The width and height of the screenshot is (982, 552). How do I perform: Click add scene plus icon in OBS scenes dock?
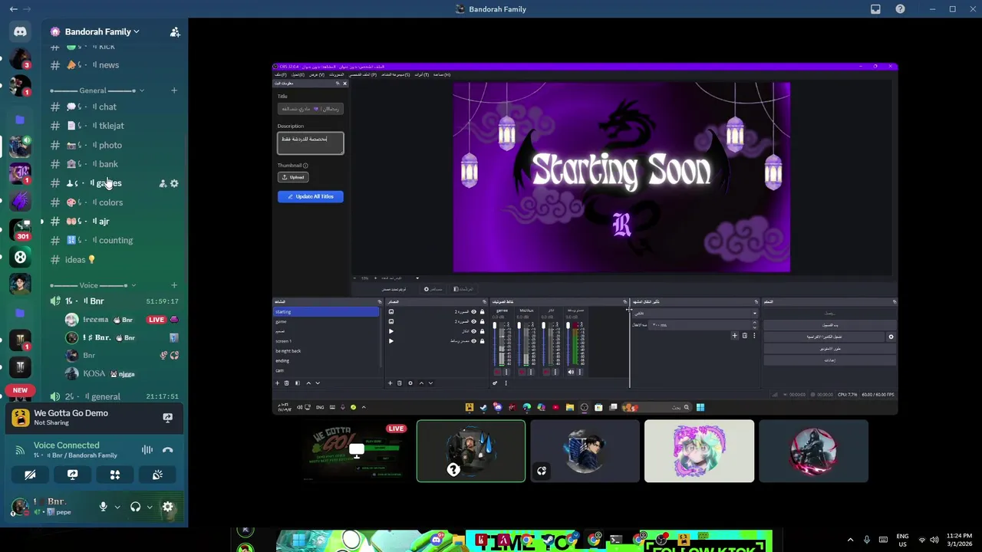(278, 383)
